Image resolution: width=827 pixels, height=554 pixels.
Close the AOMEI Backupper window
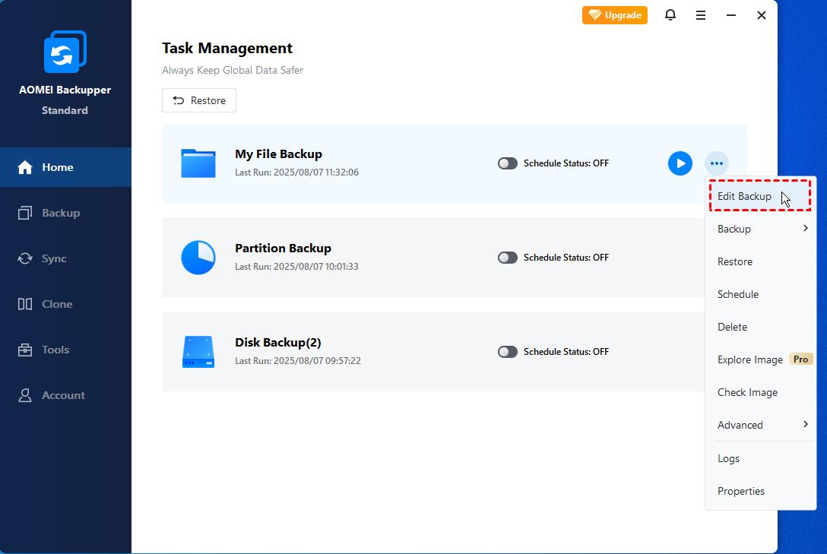[x=761, y=15]
